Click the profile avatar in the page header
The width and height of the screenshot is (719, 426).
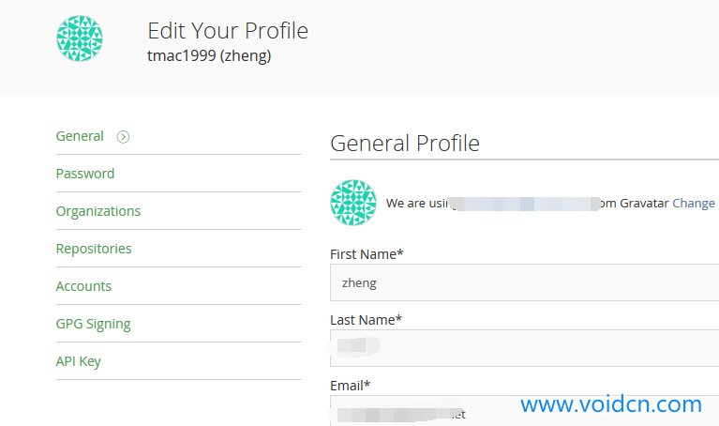tap(80, 38)
